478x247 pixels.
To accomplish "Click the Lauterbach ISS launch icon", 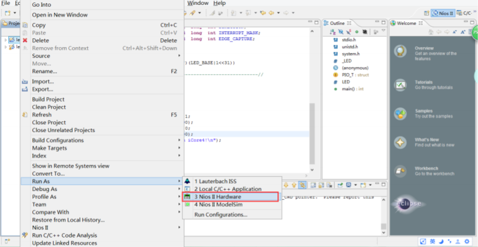I will tap(188, 181).
